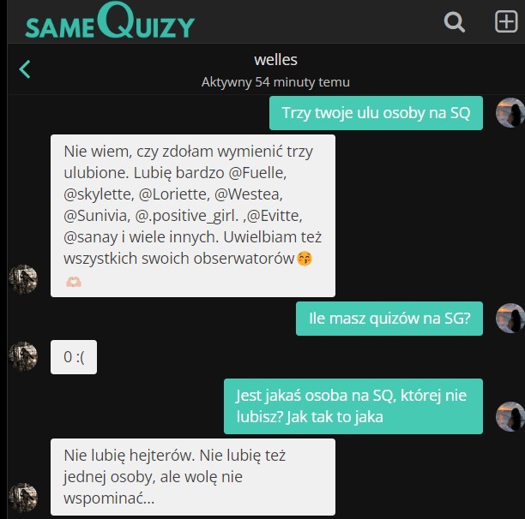Image resolution: width=525 pixels, height=519 pixels.
Task: Open the search magnifier icon
Action: 455,22
